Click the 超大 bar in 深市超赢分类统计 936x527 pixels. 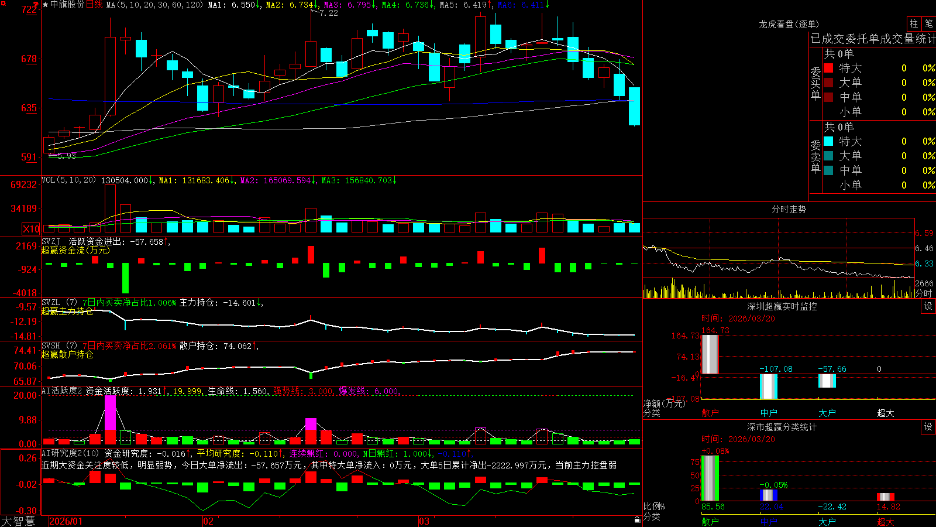886,497
